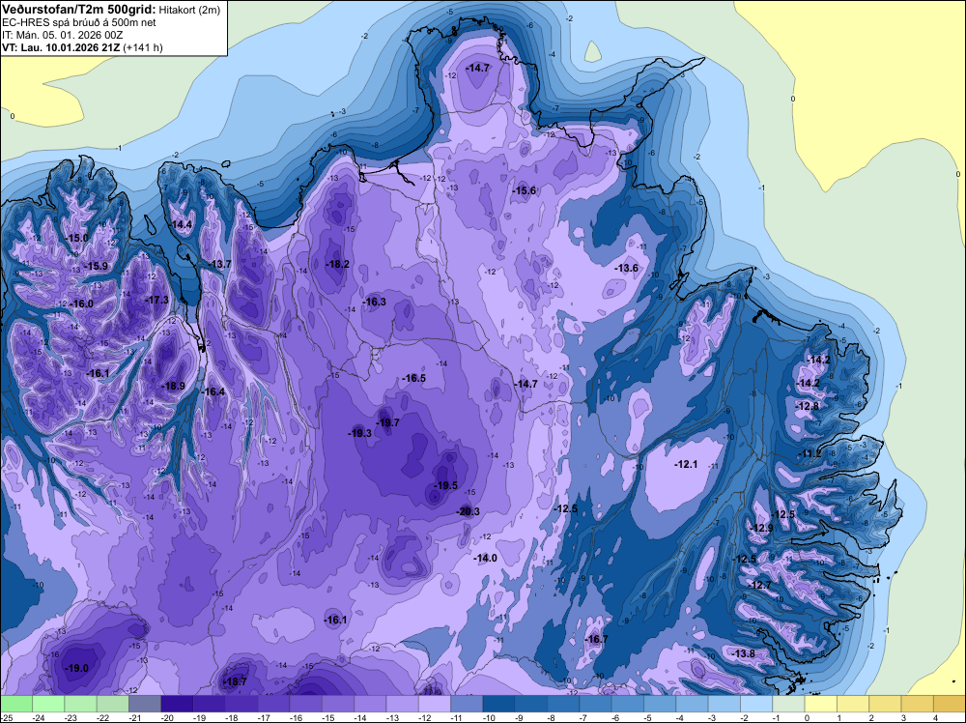Click the -16.5 temperature label
Screen dimensions: 966x723
coord(413,378)
